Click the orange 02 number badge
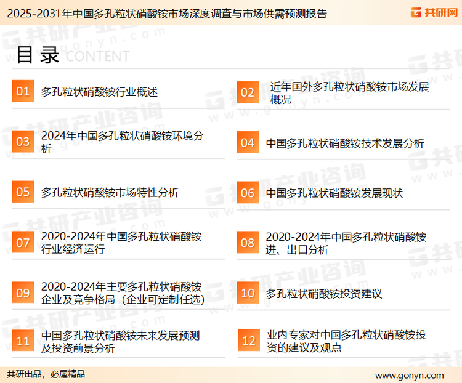The height and width of the screenshot is (383, 462). point(248,92)
